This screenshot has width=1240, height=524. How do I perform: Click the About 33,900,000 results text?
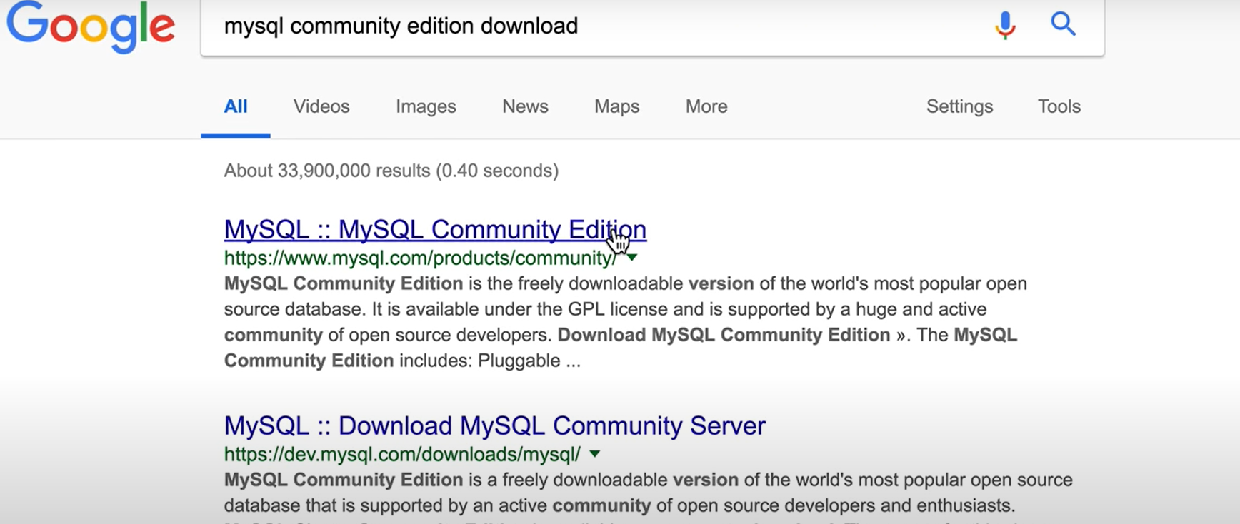pyautogui.click(x=391, y=171)
